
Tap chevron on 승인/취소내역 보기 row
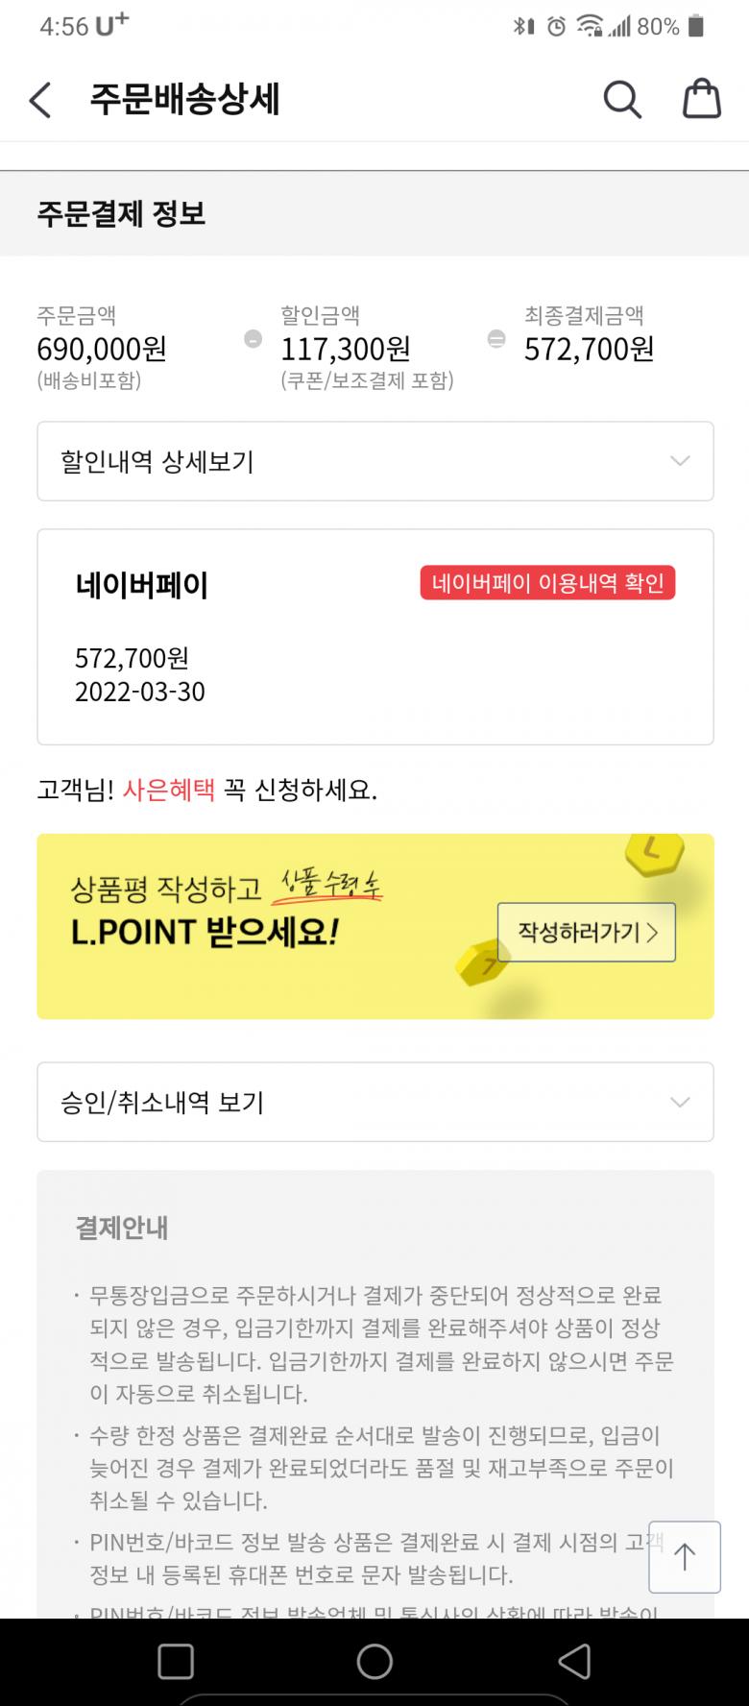pos(680,1102)
